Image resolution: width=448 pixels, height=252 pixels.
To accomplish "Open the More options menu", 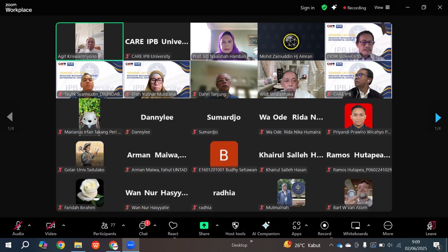I will (x=388, y=228).
